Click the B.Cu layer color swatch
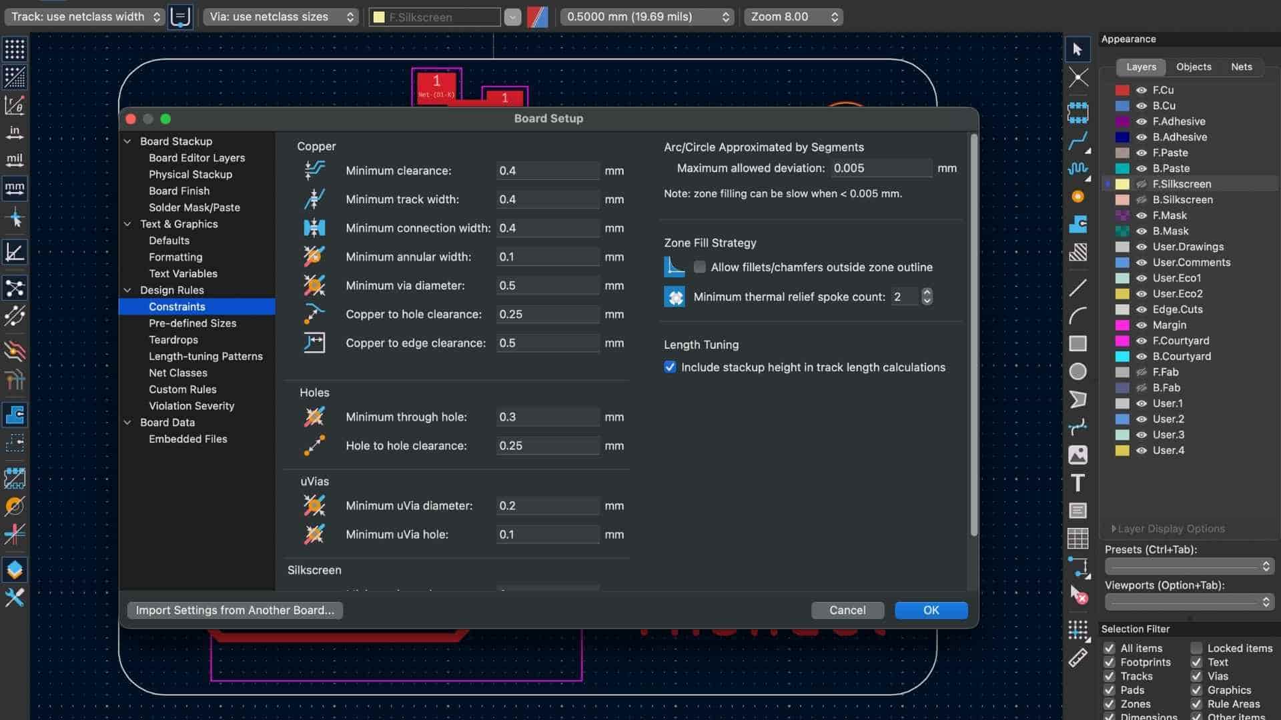Image resolution: width=1281 pixels, height=720 pixels. tap(1122, 106)
